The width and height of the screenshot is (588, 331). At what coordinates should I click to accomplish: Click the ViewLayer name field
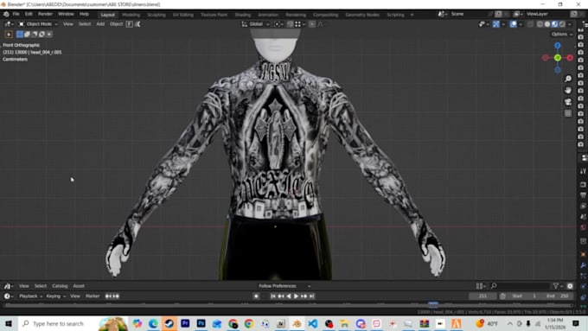[x=546, y=14]
